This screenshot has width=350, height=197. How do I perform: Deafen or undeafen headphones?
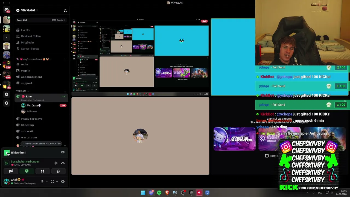(x=52, y=181)
